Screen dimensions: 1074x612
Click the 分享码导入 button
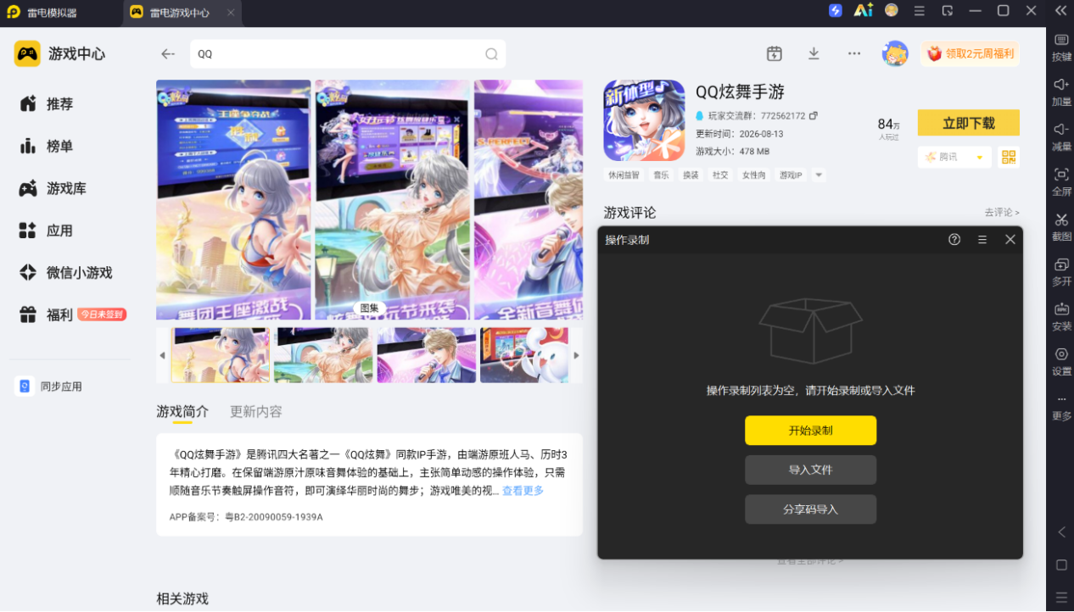tap(810, 509)
